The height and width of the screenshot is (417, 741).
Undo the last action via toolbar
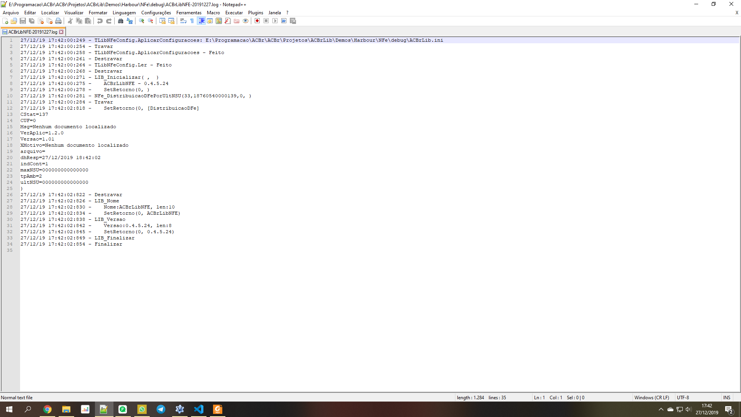(100, 21)
